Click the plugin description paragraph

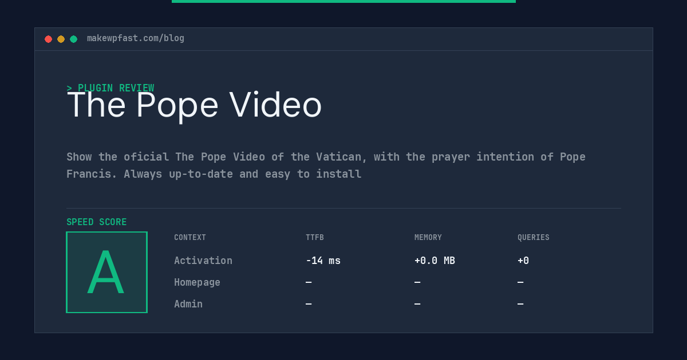pos(326,165)
